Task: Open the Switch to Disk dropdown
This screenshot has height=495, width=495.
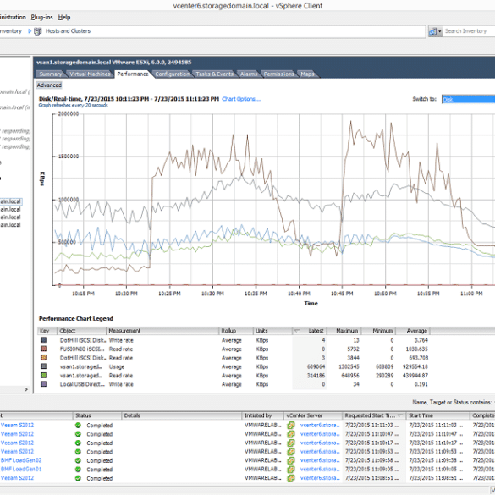Action: click(468, 100)
